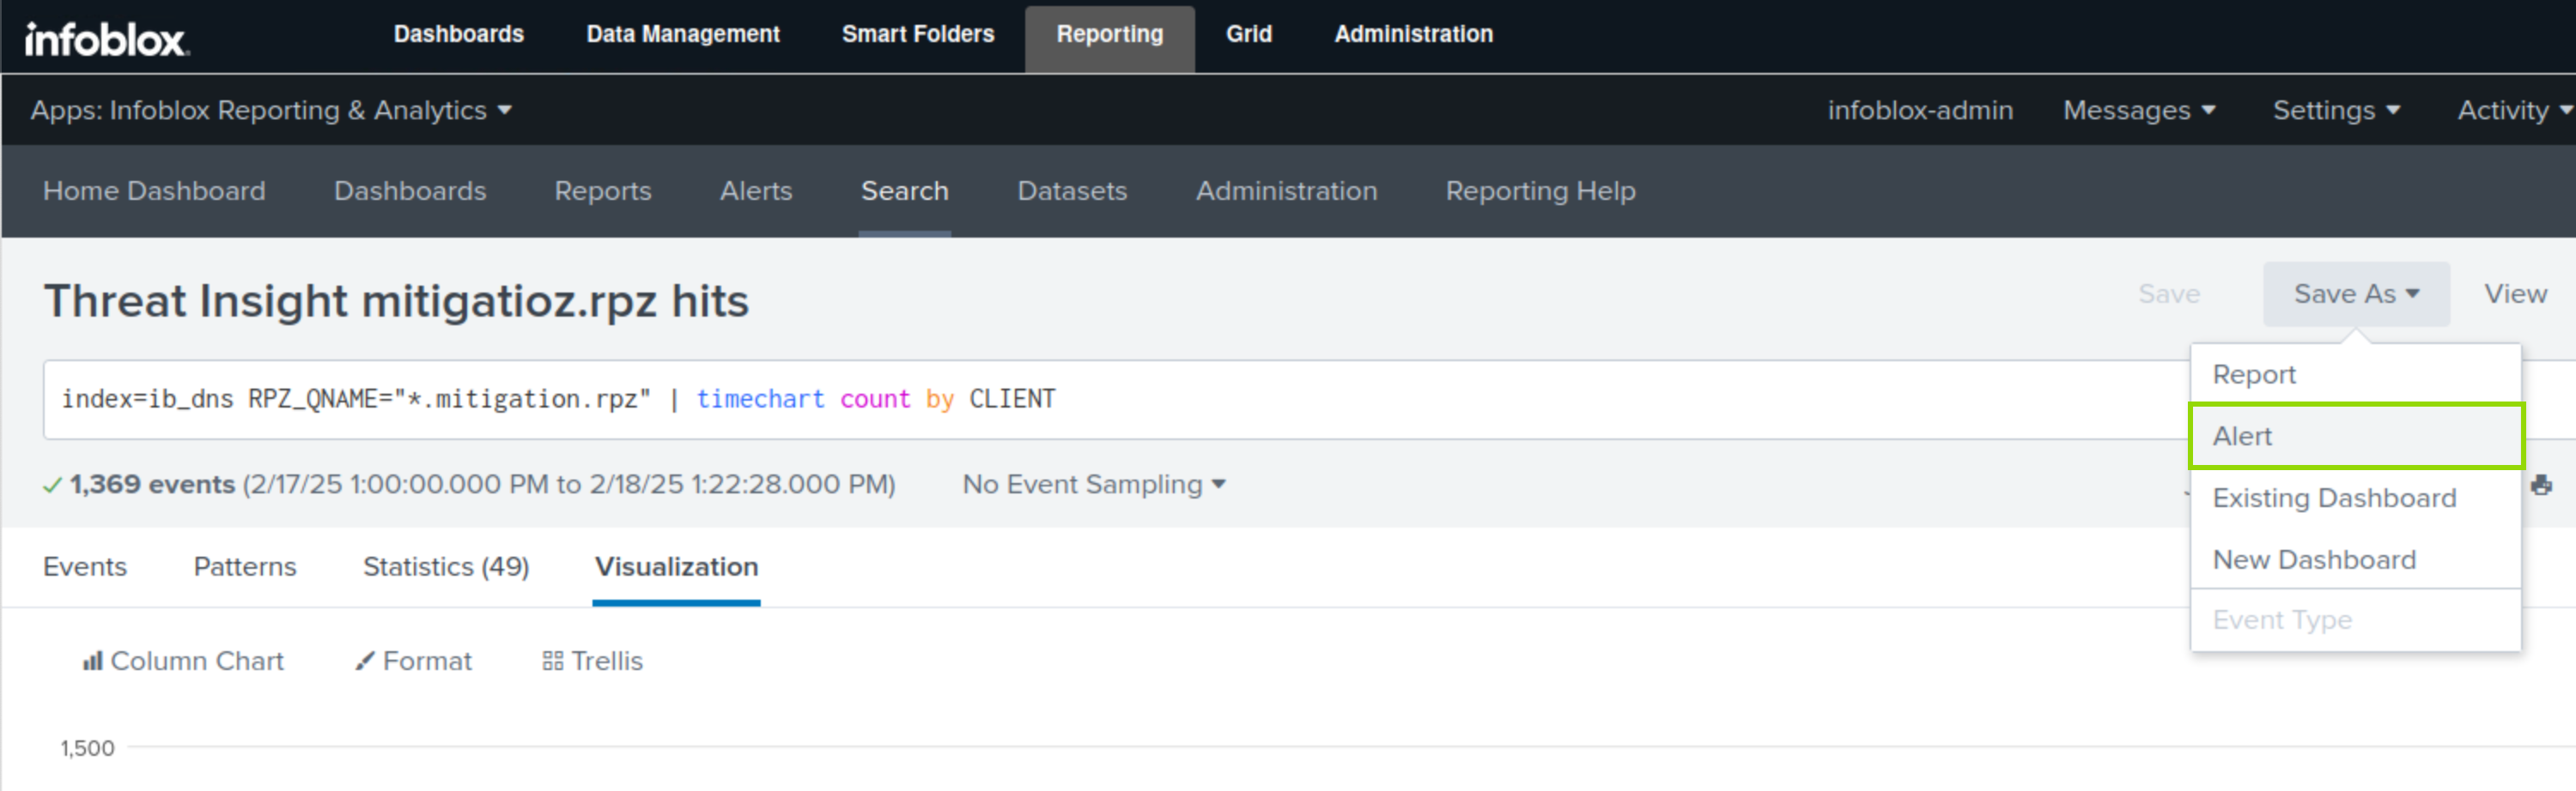This screenshot has width=2576, height=791.
Task: Click the Infoblox logo
Action: [106, 38]
